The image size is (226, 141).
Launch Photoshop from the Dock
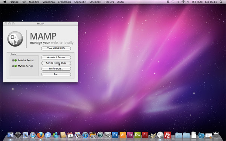tap(115, 135)
